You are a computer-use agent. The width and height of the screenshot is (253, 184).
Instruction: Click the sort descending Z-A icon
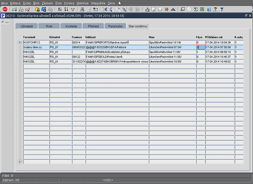tap(66, 9)
